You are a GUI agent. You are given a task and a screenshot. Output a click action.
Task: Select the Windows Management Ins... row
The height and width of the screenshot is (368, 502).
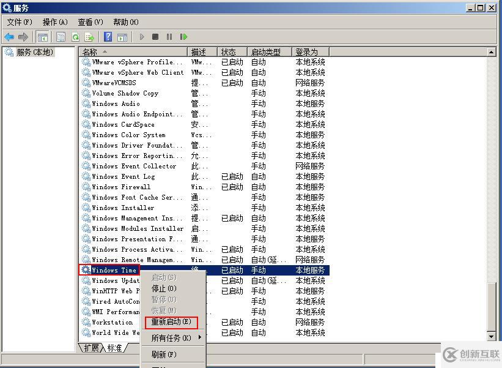coord(204,218)
